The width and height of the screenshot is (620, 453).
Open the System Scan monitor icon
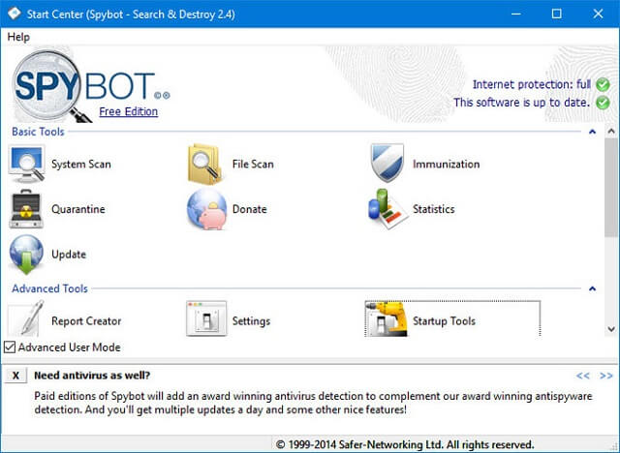26,164
